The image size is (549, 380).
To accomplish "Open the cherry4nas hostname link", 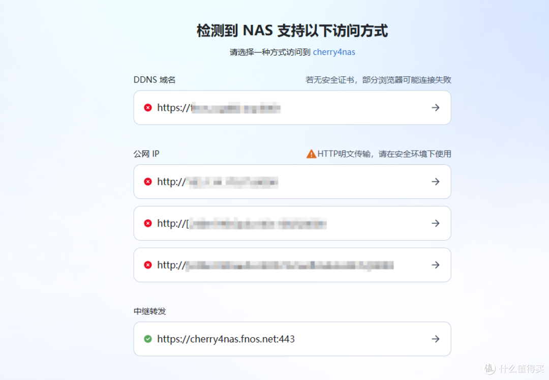I will pyautogui.click(x=334, y=52).
